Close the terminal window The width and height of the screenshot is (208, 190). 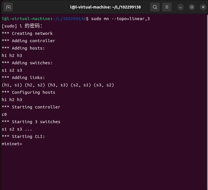(203, 7)
